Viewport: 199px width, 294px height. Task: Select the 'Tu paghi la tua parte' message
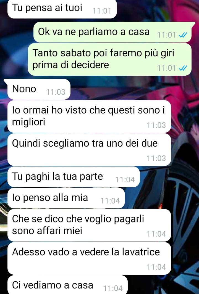tap(74, 177)
